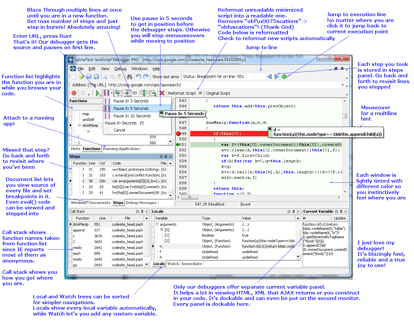The width and height of the screenshot is (414, 331).
Task: Click the Call Stack scroll down arrow
Action: pyautogui.click(x=147, y=264)
